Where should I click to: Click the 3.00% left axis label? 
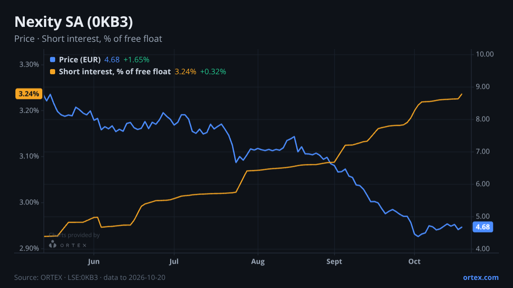pos(29,202)
